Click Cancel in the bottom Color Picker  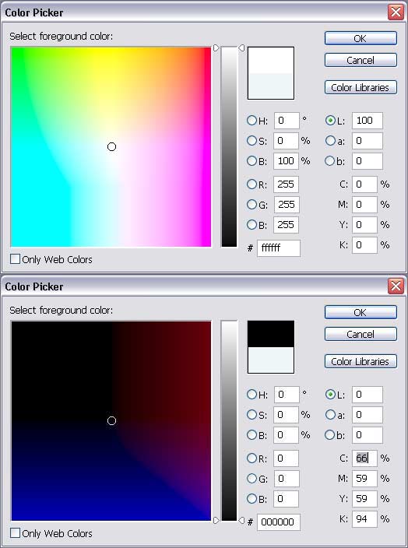[x=361, y=334]
